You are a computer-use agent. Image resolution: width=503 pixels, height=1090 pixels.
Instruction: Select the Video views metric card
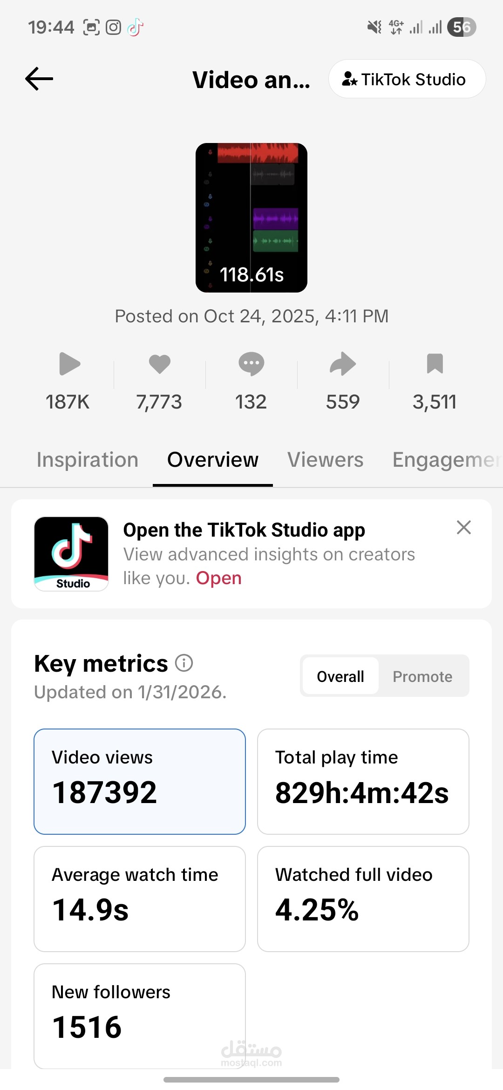coord(140,781)
